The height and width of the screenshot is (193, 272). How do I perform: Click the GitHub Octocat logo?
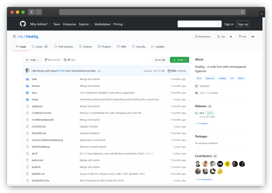point(23,24)
